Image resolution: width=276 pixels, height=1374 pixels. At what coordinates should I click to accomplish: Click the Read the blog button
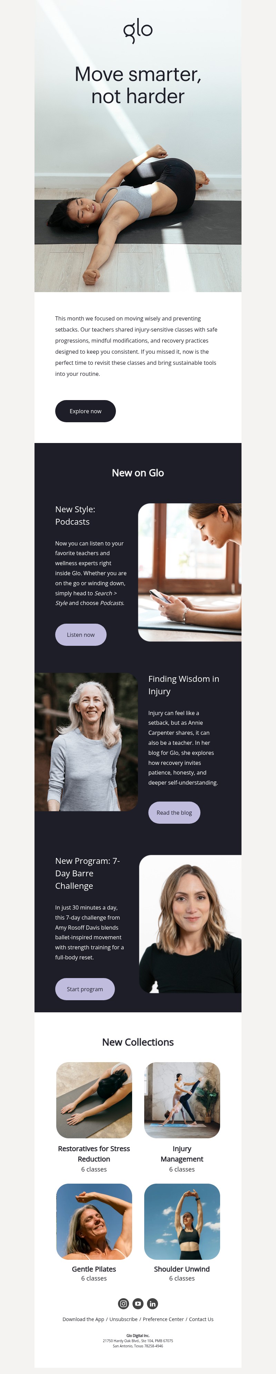pos(175,812)
